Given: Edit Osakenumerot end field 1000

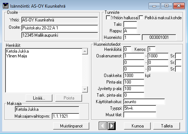Looking at the screenshot, I should [158, 56].
